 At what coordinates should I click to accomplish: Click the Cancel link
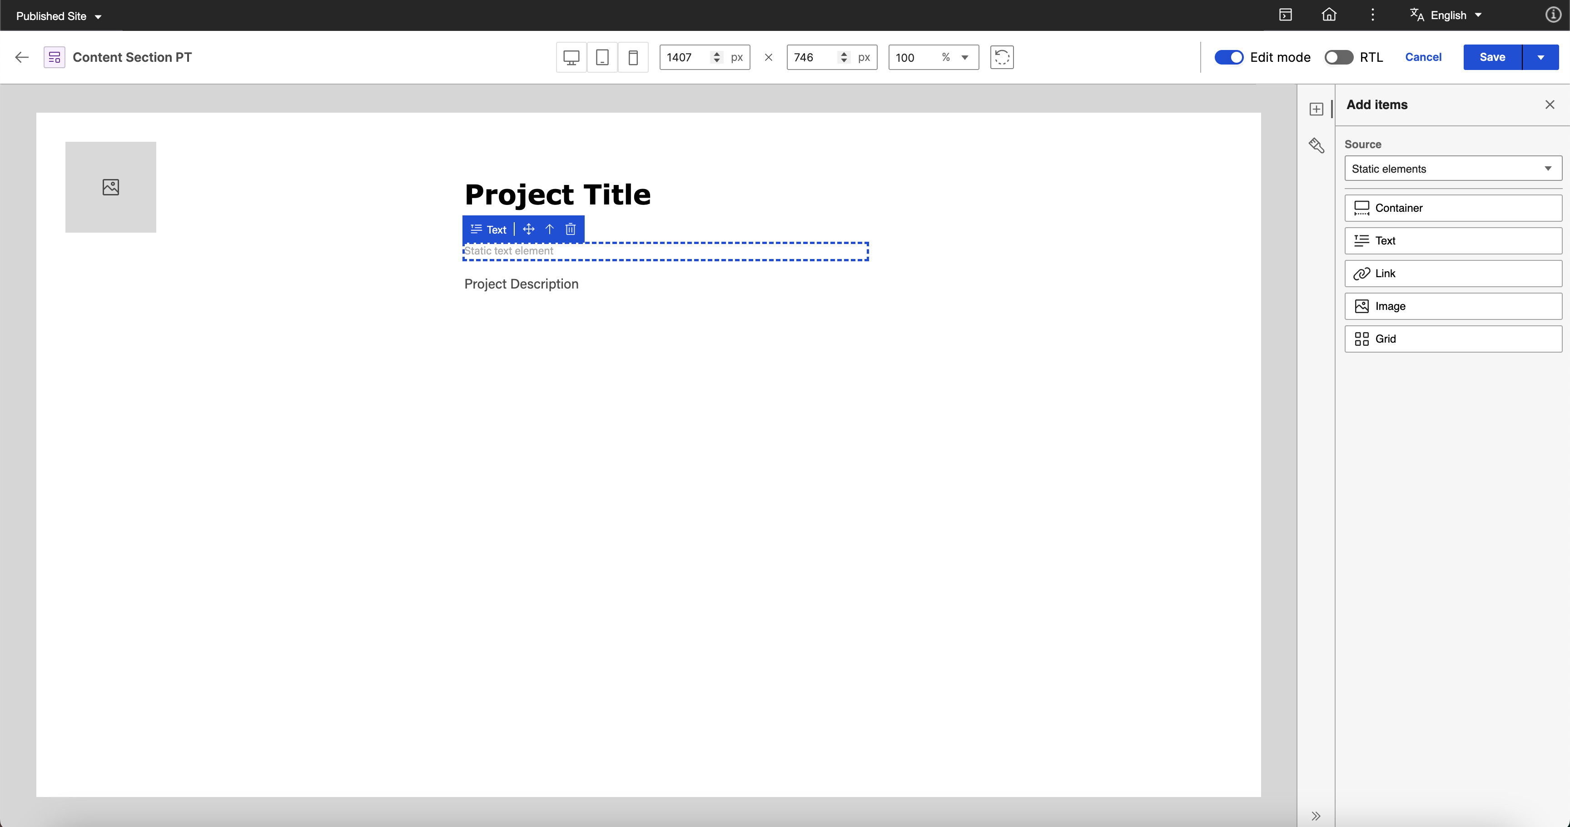coord(1423,57)
